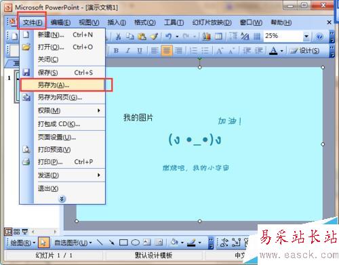The image size is (339, 265).
Task: Open Page Setup (页面设置)
Action: click(62, 137)
